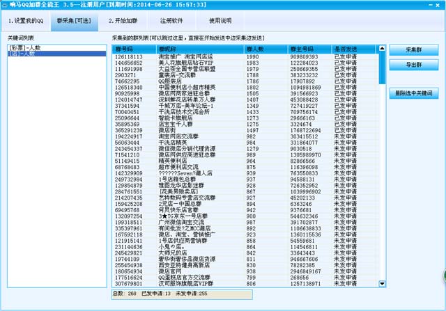Select the QQ服装店 group row
The image size is (446, 311).
pos(174,81)
